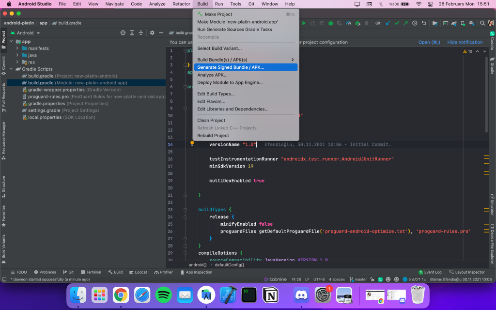
Task: Select settings.gradle in Project tree
Action: tap(60, 110)
